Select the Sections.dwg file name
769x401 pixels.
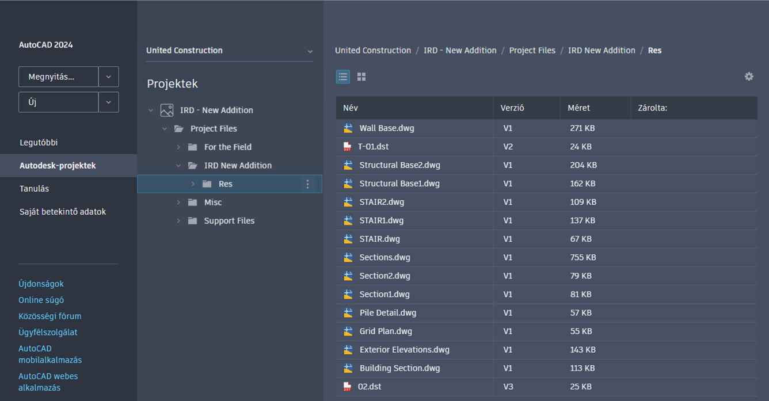click(385, 257)
